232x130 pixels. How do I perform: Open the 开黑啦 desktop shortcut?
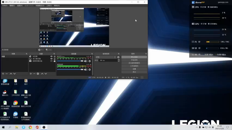point(16,115)
